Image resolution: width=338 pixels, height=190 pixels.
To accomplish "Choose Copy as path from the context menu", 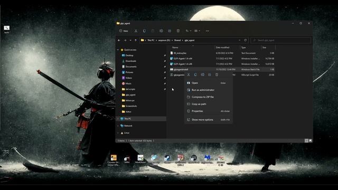I will tap(209, 104).
